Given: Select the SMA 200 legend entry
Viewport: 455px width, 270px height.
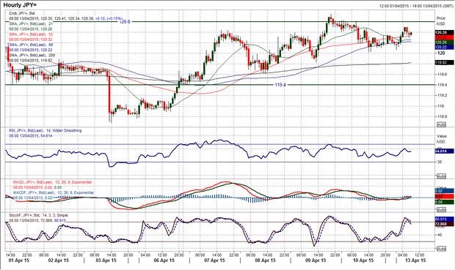Looking at the screenshot, I should [x=32, y=55].
